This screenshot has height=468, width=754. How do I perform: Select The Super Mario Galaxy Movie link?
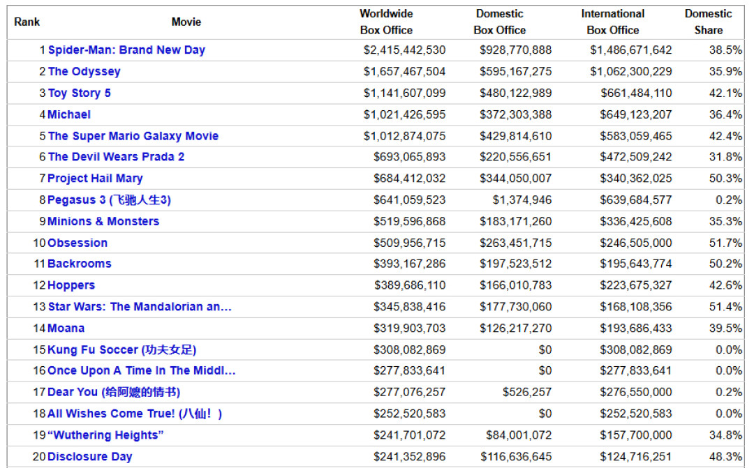[133, 136]
